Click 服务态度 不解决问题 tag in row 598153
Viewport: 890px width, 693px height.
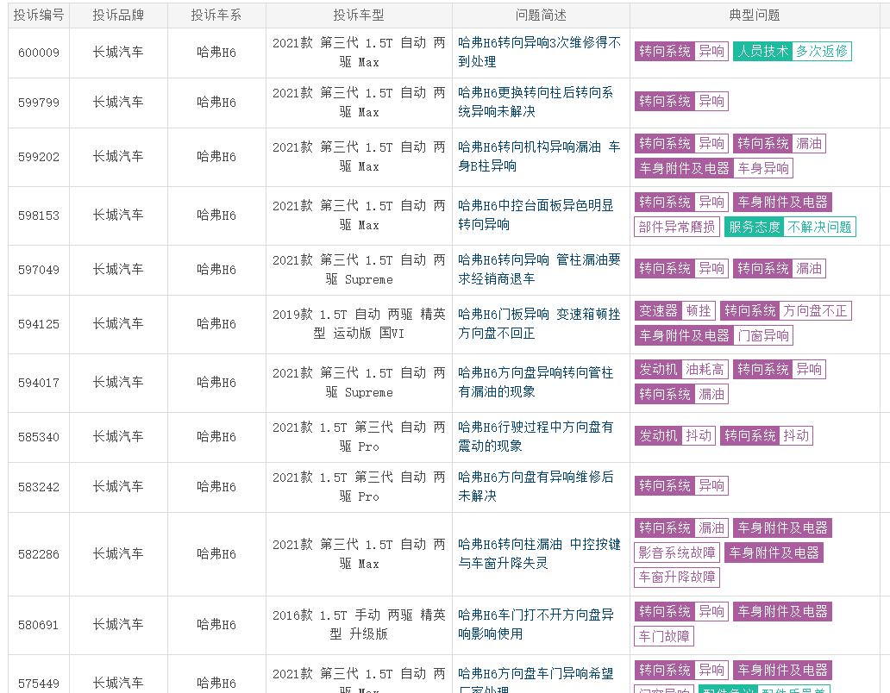tap(790, 227)
